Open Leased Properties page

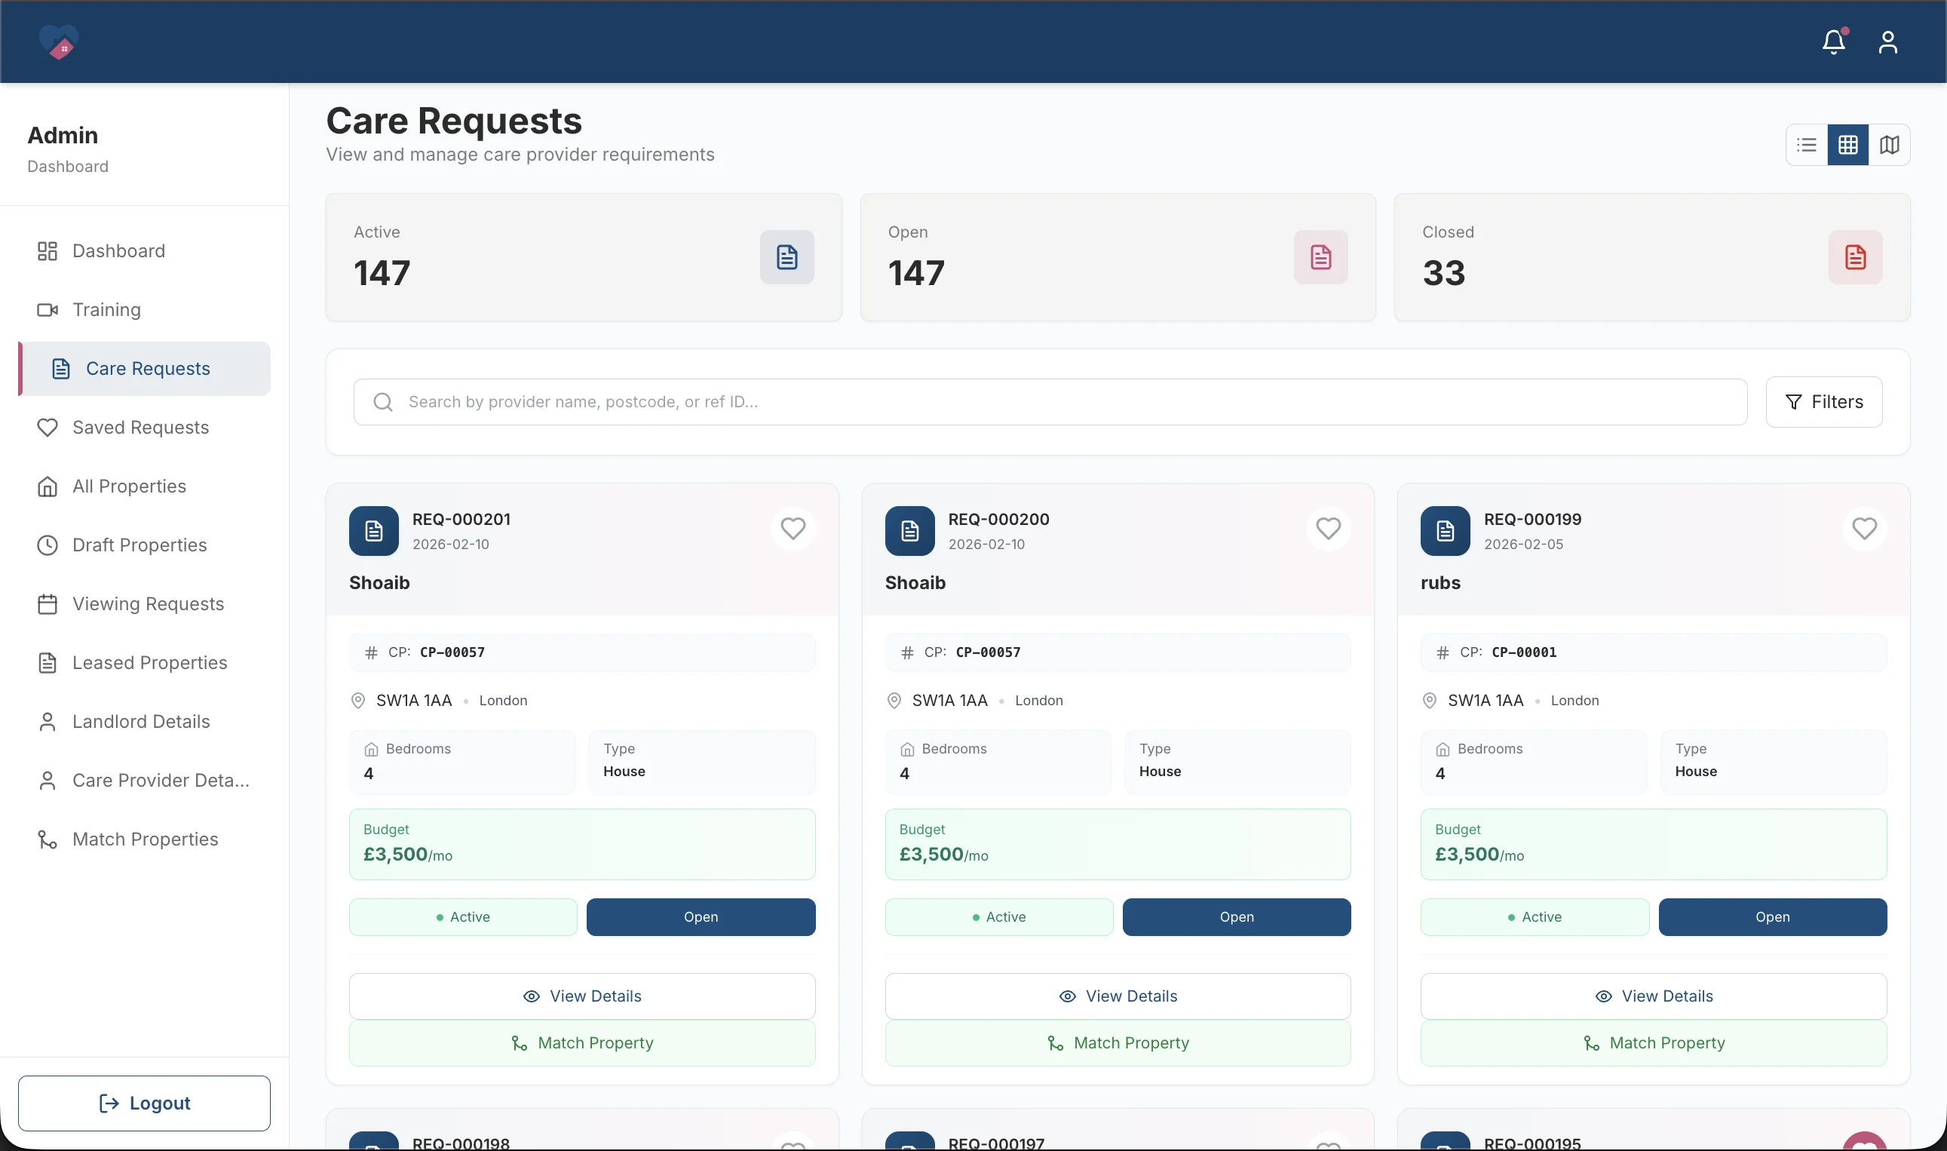tap(144, 663)
